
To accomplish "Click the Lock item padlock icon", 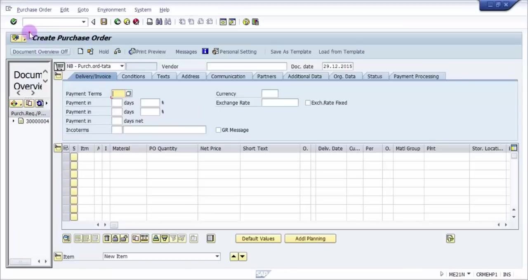I will click(x=115, y=238).
